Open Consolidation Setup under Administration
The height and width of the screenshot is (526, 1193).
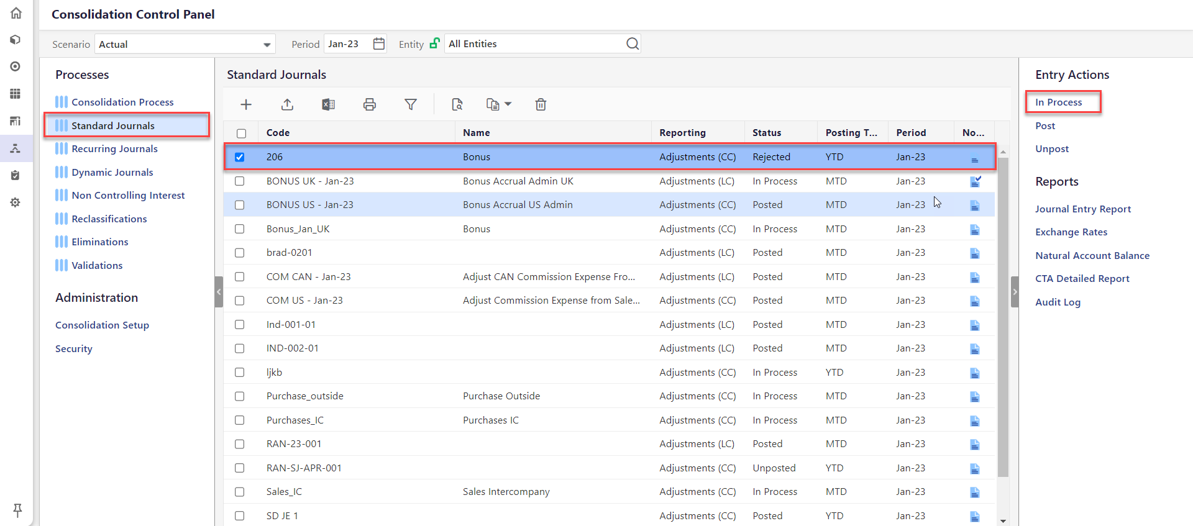tap(102, 325)
